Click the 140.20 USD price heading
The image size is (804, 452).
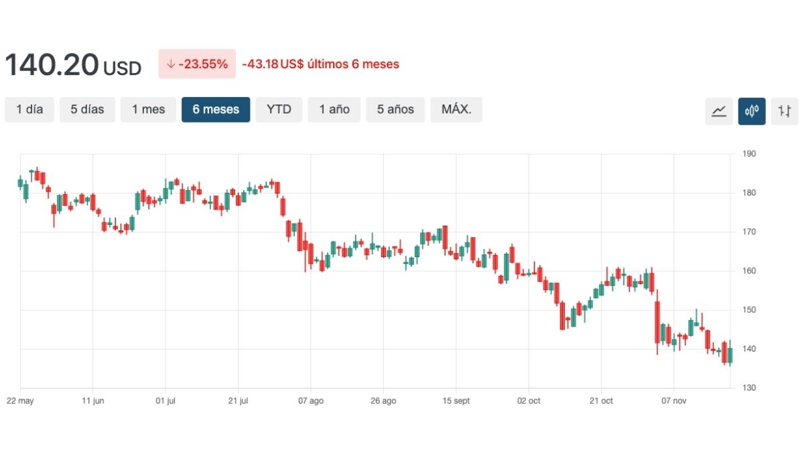tap(73, 65)
